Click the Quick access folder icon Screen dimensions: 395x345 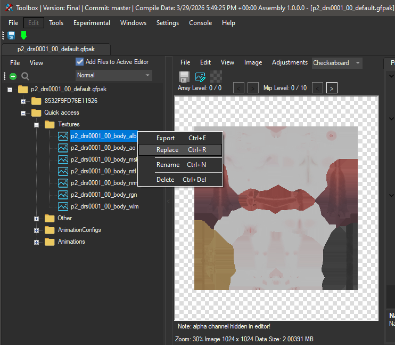(36, 113)
